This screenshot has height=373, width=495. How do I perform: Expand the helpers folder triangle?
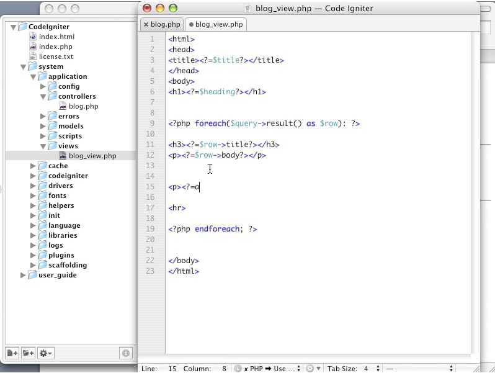[x=33, y=205]
